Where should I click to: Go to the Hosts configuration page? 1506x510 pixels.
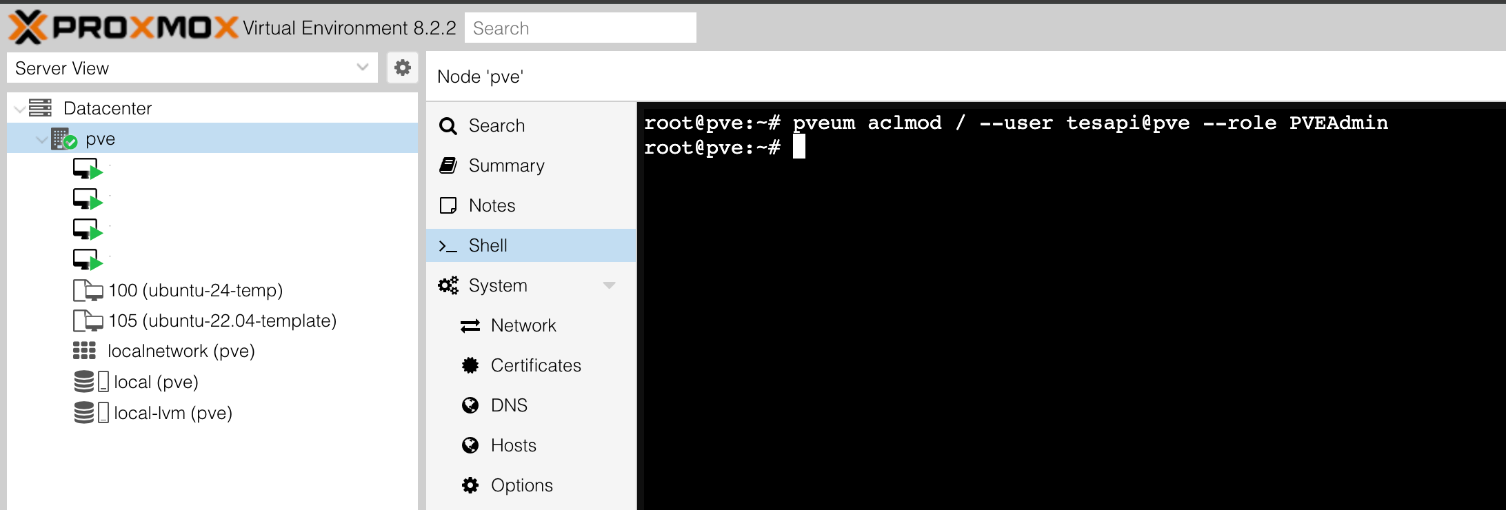pyautogui.click(x=513, y=445)
